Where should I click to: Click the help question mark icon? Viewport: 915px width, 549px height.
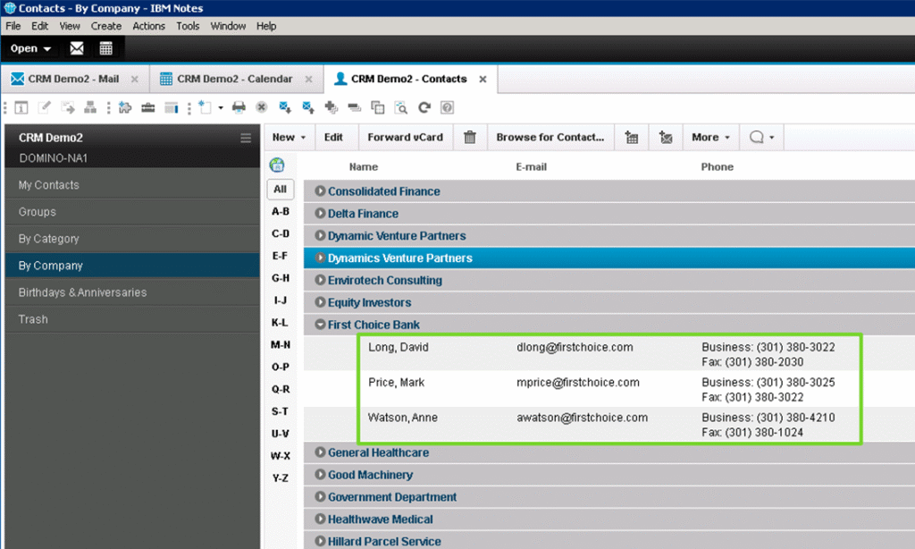pyautogui.click(x=447, y=107)
